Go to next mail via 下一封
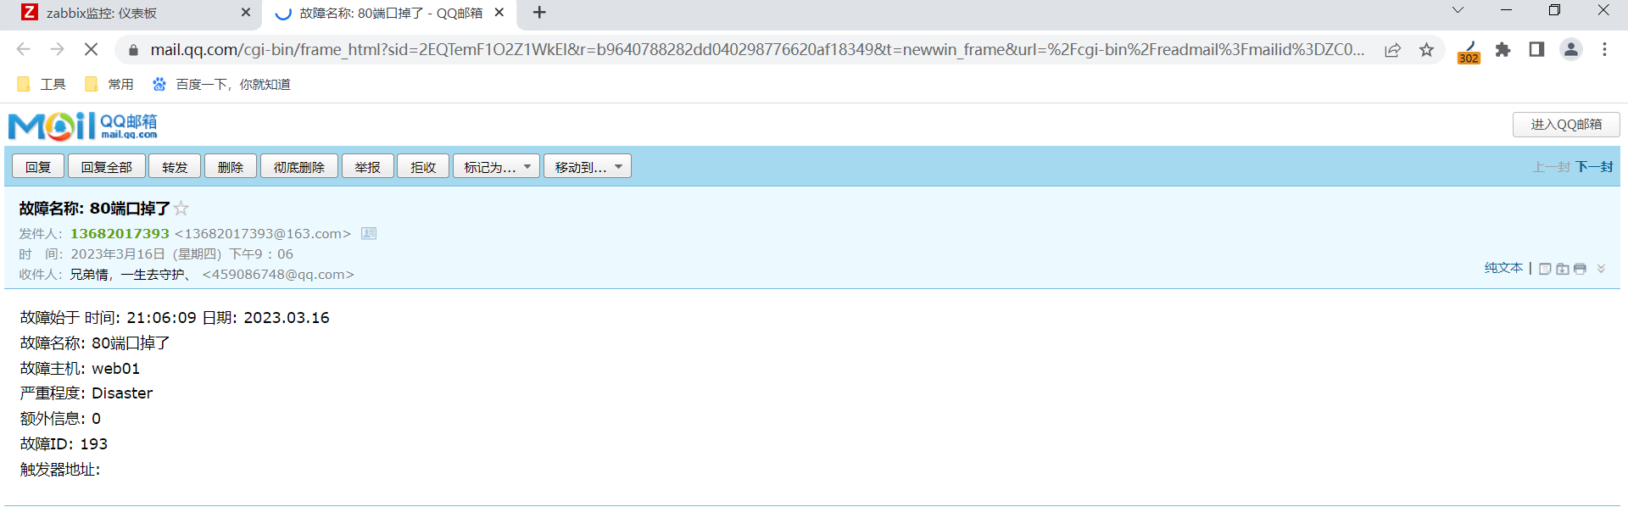Image resolution: width=1628 pixels, height=507 pixels. 1594,167
